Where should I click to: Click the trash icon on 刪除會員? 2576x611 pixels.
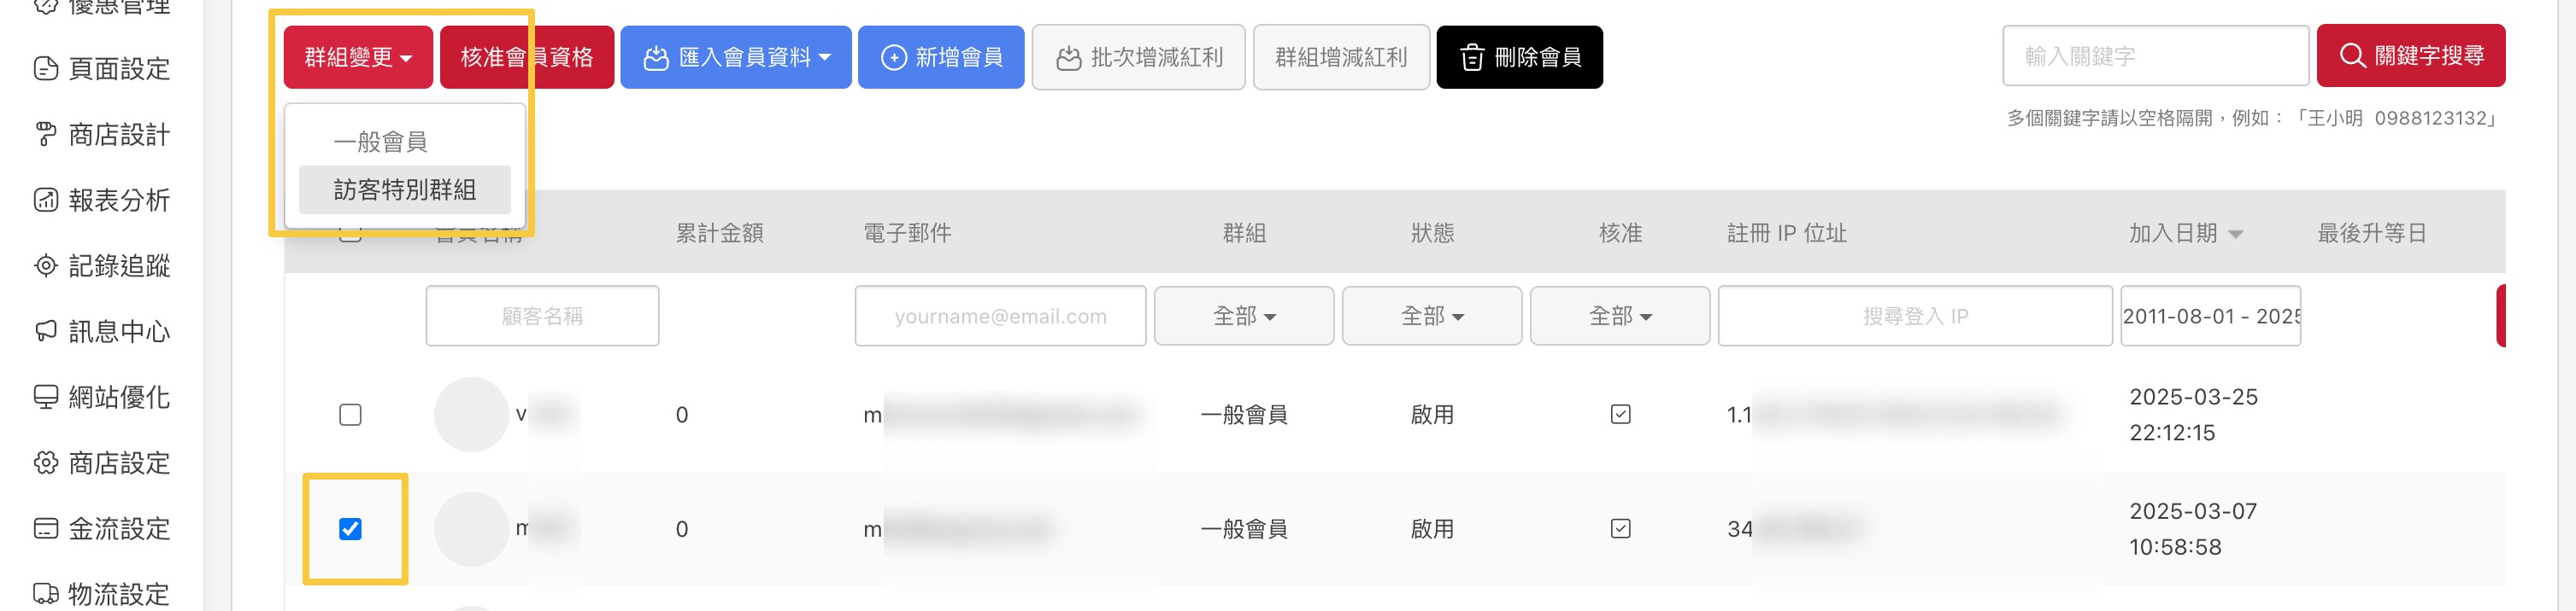point(1471,58)
